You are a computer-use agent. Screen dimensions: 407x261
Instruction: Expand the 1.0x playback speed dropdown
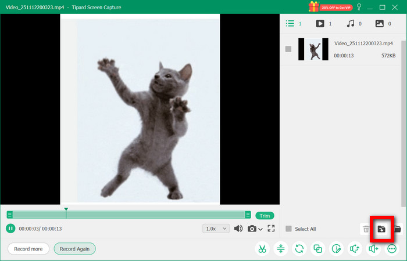[216, 229]
